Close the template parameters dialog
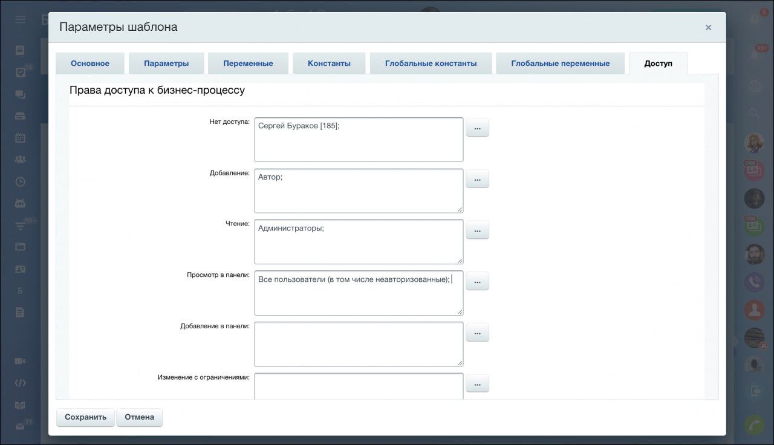 pos(708,27)
